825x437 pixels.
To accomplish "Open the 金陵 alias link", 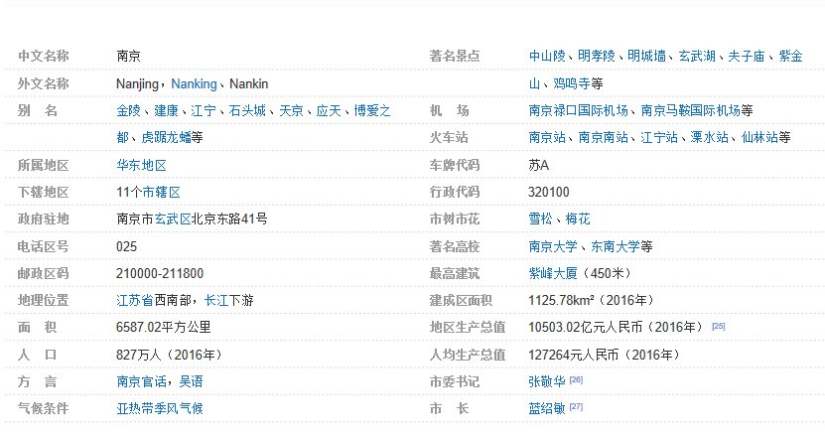I will 129,110.
